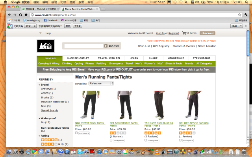Open Safari from the dock

click(x=28, y=152)
